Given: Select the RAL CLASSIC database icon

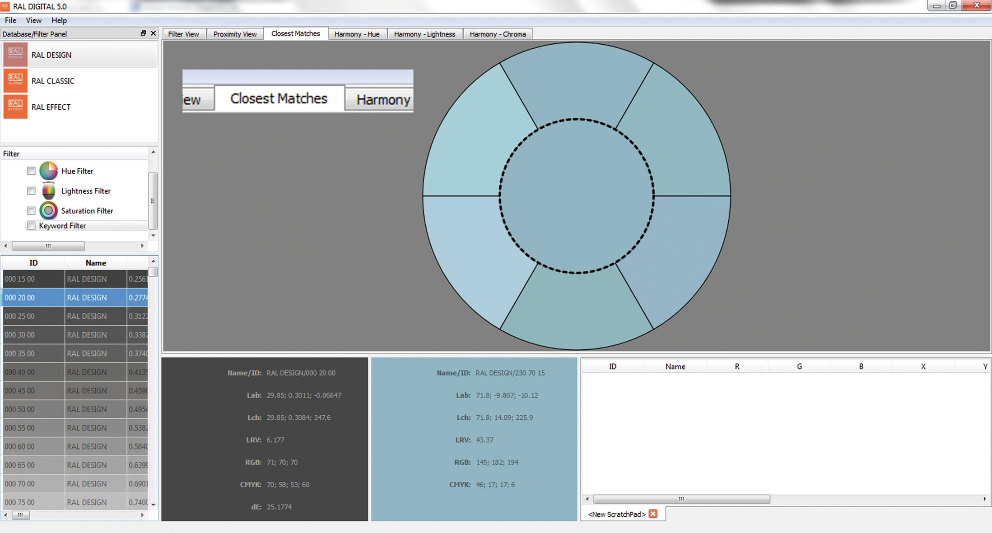Looking at the screenshot, I should 15,81.
